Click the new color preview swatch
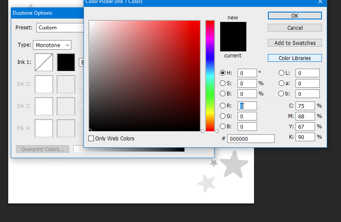Screen dimensions: 341x222 coord(233,29)
